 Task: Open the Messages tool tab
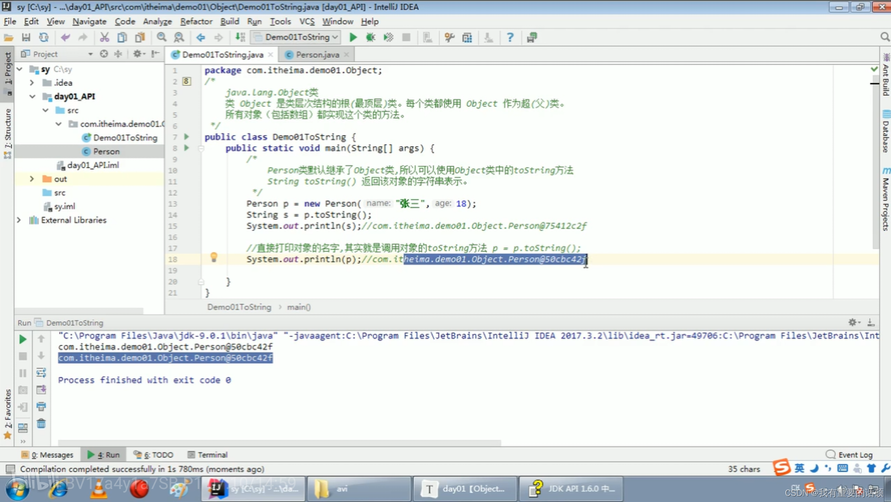tap(47, 455)
